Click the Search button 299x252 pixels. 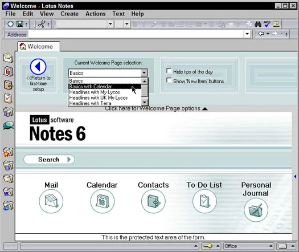49,160
